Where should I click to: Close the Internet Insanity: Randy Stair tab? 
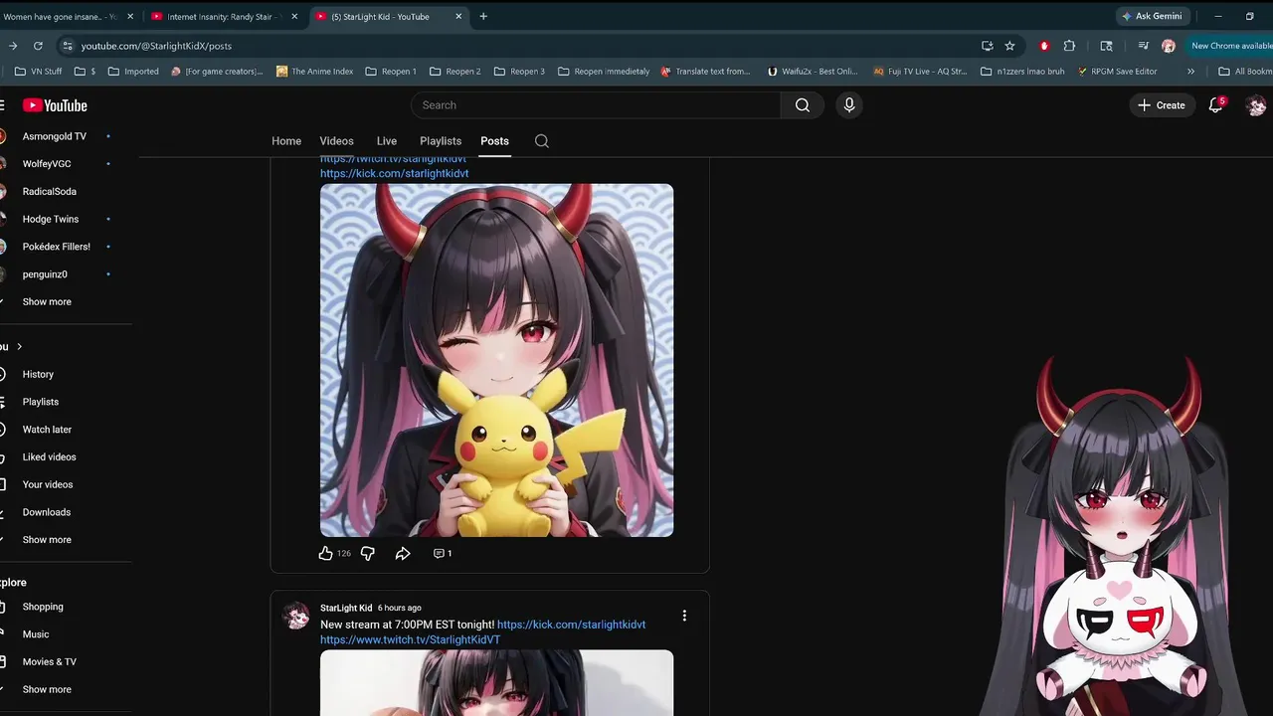[294, 16]
